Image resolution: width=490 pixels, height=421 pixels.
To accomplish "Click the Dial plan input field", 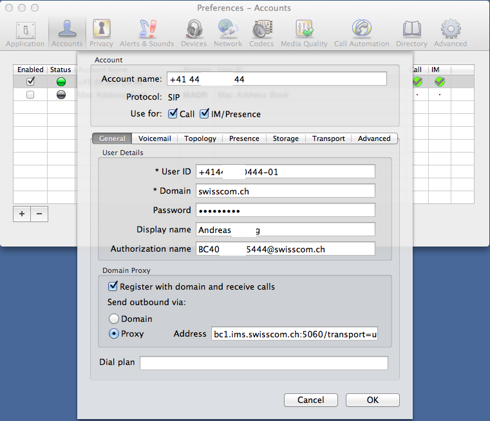I will (x=263, y=363).
